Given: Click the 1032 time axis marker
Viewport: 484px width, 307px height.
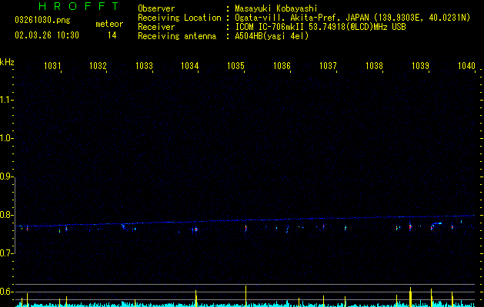Looking at the screenshot, I should (98, 66).
